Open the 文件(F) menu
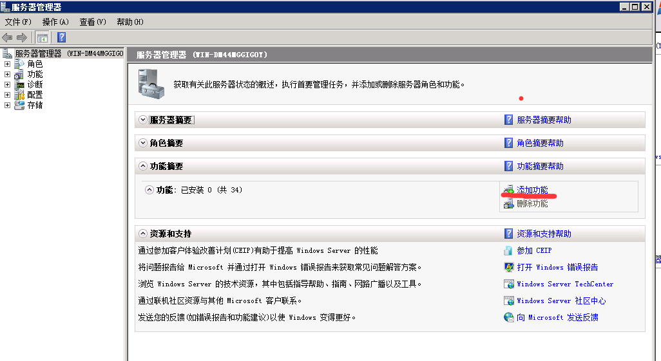This screenshot has height=361, width=661. click(18, 22)
